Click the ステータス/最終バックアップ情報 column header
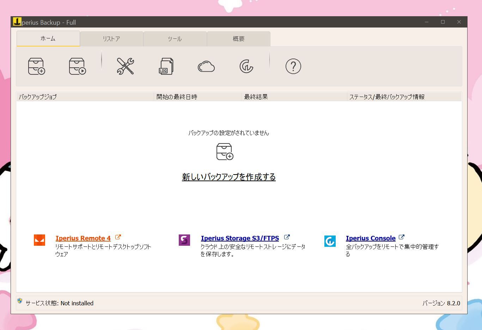 (x=404, y=97)
